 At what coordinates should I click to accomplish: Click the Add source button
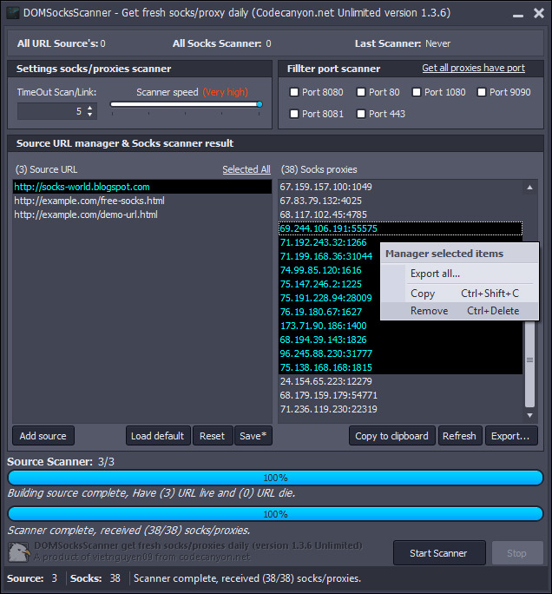click(43, 436)
